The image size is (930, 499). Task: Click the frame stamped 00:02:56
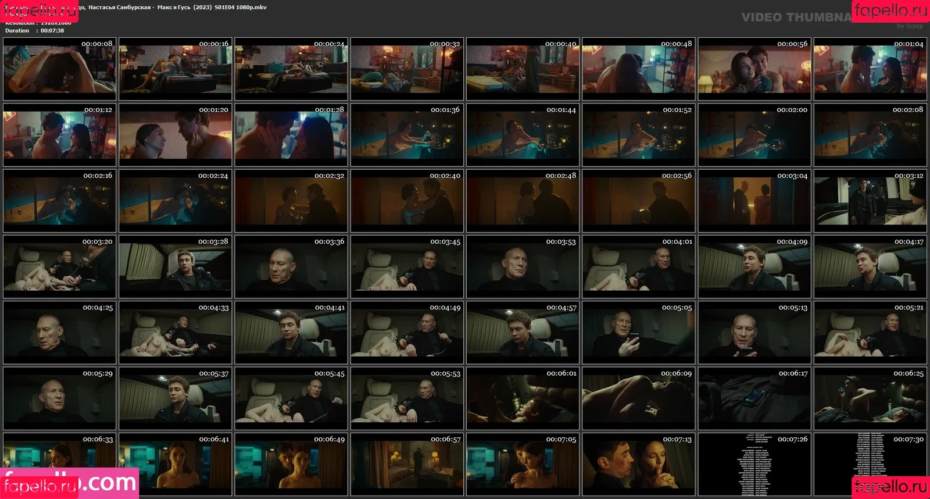(x=639, y=201)
